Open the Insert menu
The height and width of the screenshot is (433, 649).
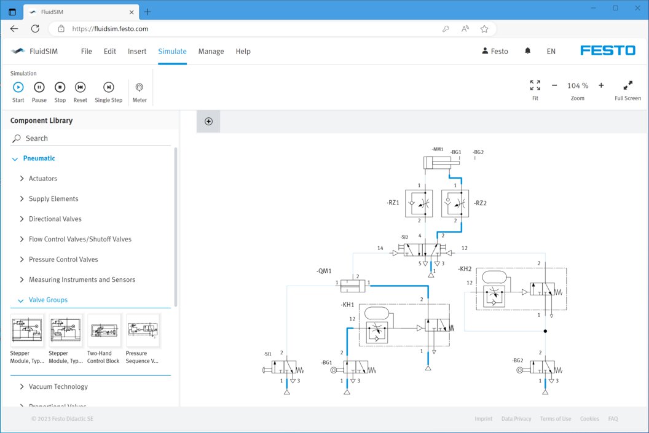(137, 51)
